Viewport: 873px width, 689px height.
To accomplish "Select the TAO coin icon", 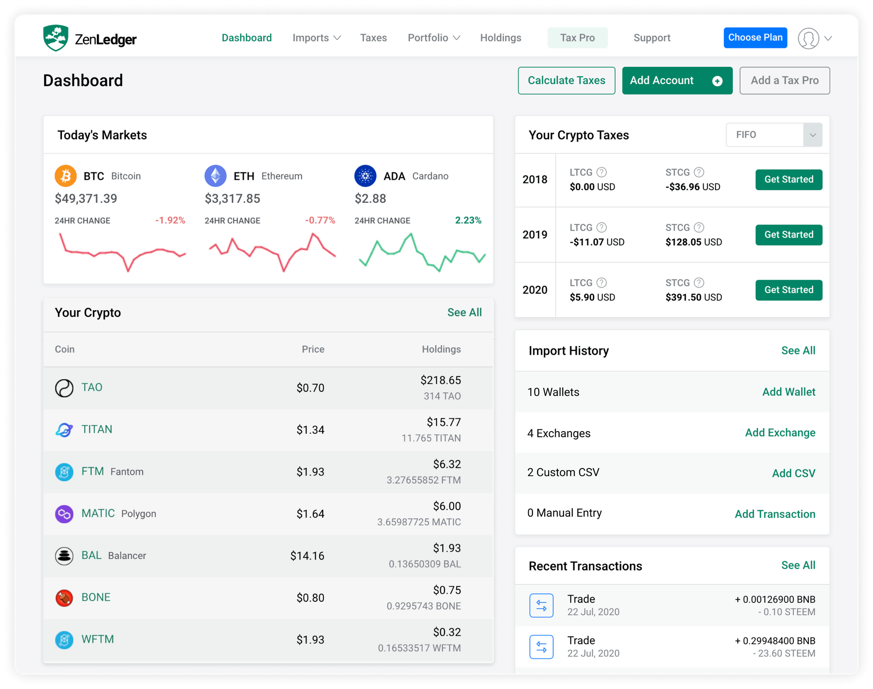I will tap(64, 387).
